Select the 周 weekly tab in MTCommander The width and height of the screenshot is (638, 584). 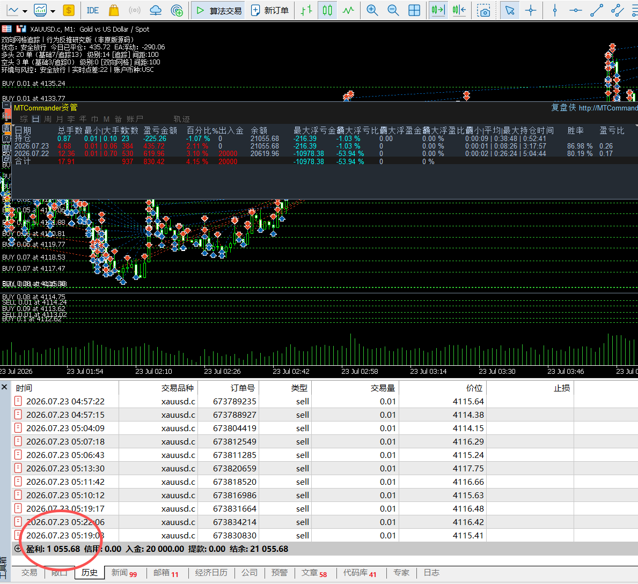coord(48,119)
